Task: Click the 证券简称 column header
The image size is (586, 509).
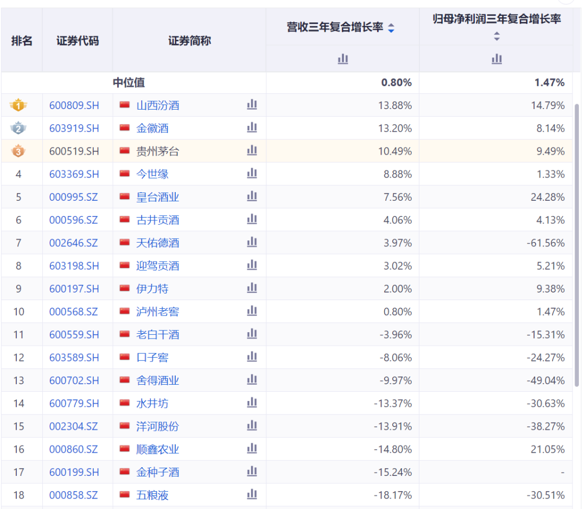Action: point(189,40)
